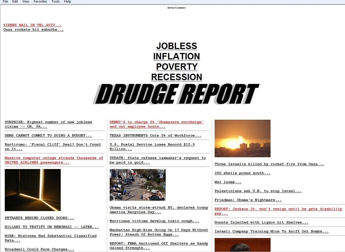Click the storm debris street photo

point(138,185)
